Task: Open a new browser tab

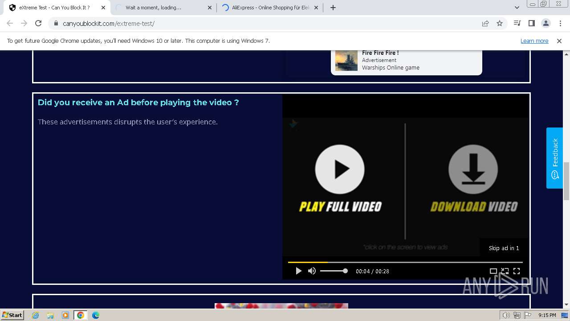Action: click(x=333, y=8)
